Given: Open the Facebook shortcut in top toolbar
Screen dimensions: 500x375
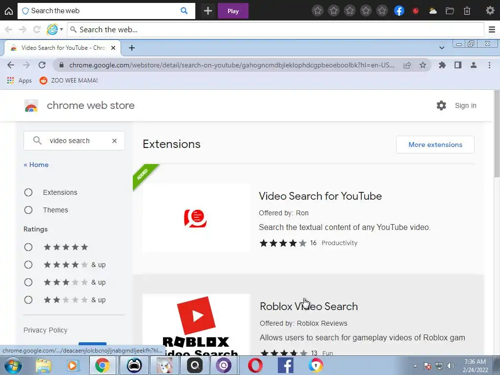Looking at the screenshot, I should pos(399,11).
